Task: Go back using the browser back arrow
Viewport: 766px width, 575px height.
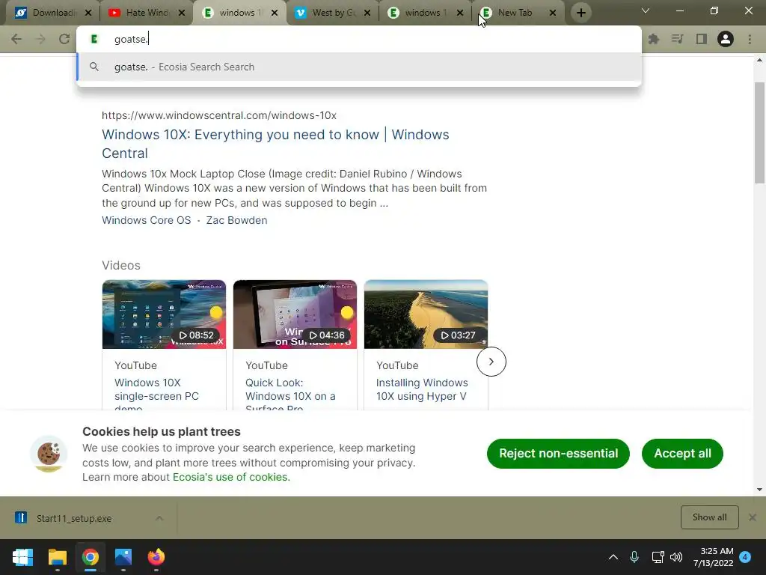Action: pos(16,39)
